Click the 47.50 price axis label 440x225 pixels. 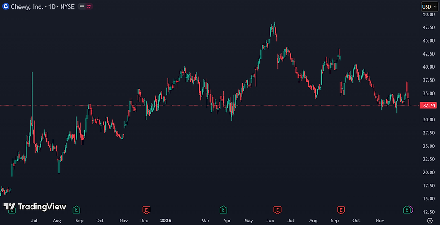[x=429, y=27]
